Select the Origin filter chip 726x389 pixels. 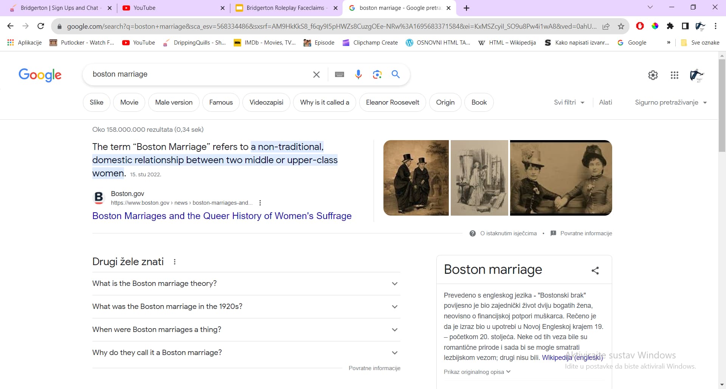tap(445, 102)
